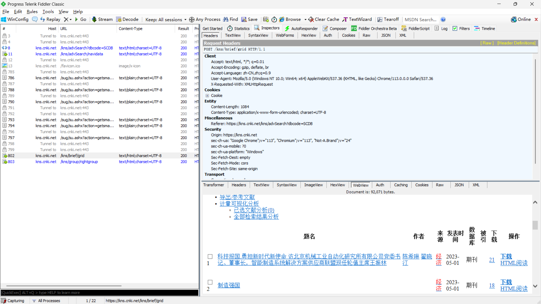Screen dimensions: 541x304
Task: Click the Capturing status indicator
Action: [13, 301]
